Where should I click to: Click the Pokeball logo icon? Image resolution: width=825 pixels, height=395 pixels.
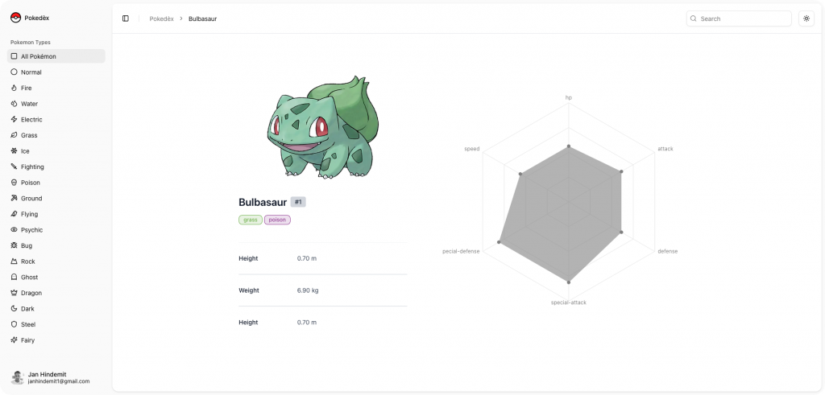pyautogui.click(x=15, y=18)
